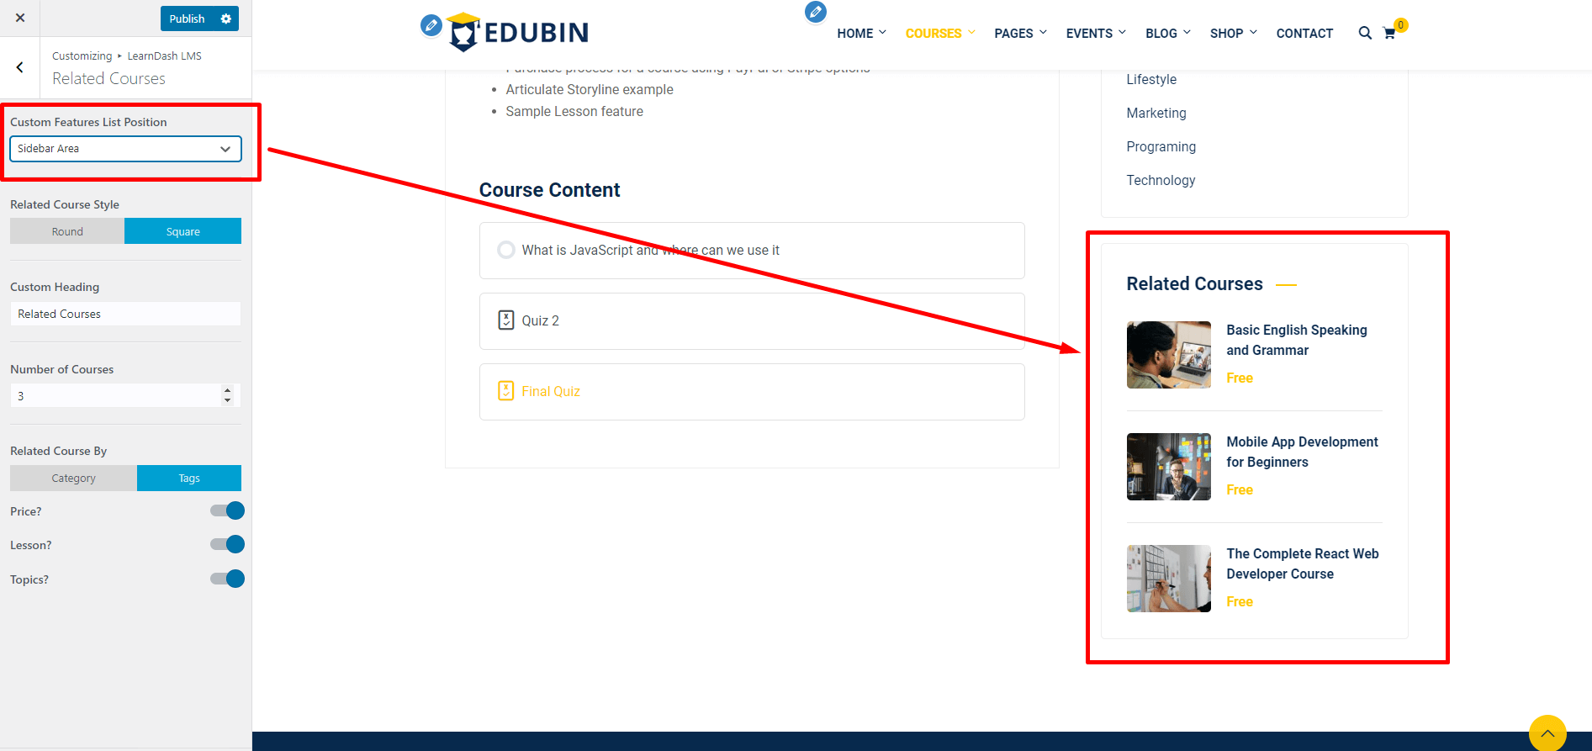Click the gear icon beside Publish

coord(225,19)
